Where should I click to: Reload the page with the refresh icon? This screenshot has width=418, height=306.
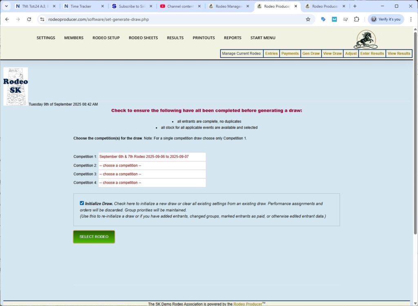[29, 19]
